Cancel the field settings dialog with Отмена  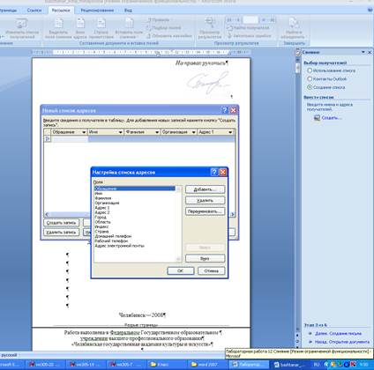point(211,270)
